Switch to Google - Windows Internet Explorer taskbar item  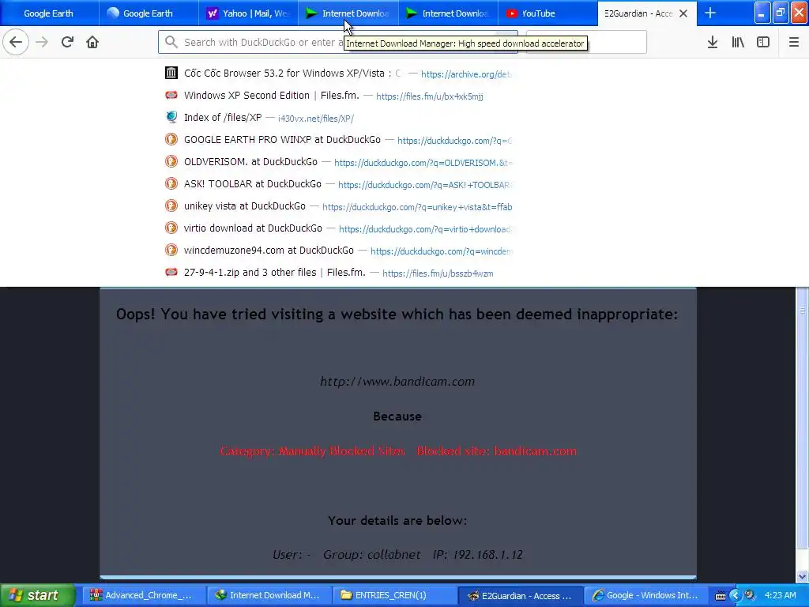645,596
